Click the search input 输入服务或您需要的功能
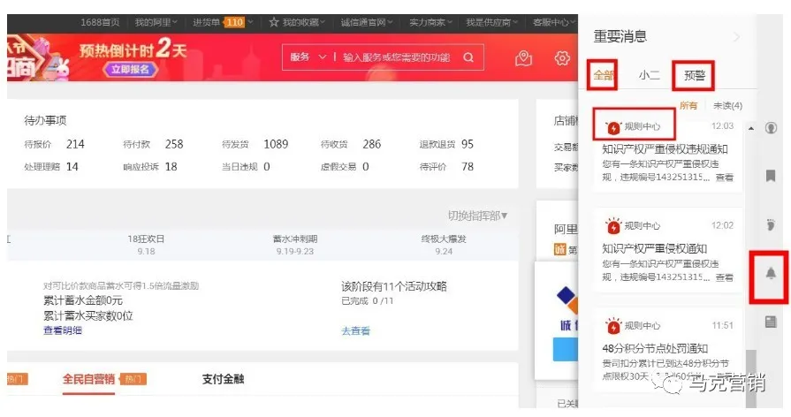This screenshot has height=417, width=791. pos(397,57)
